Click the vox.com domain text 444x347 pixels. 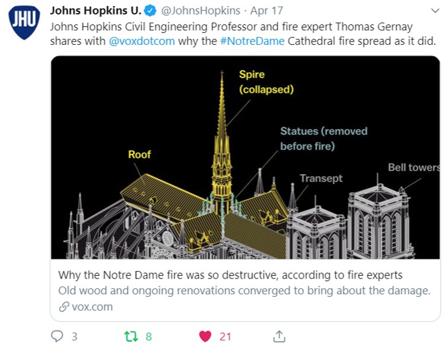92,307
